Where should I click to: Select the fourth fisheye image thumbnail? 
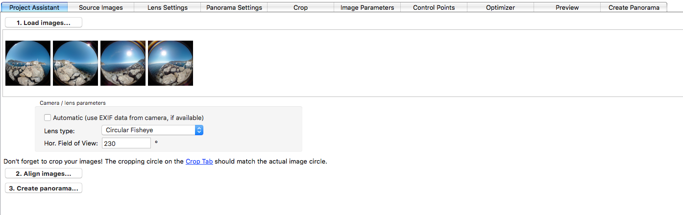171,63
